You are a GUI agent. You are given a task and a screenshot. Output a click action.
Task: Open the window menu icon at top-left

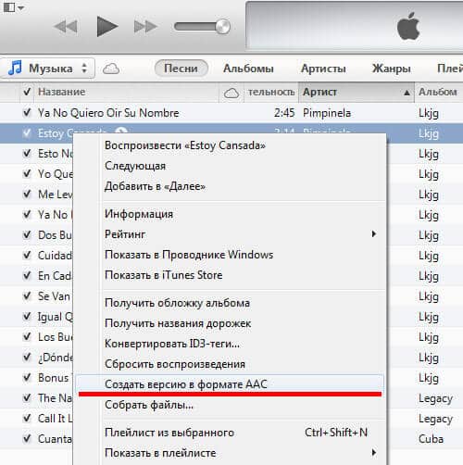[x=13, y=7]
